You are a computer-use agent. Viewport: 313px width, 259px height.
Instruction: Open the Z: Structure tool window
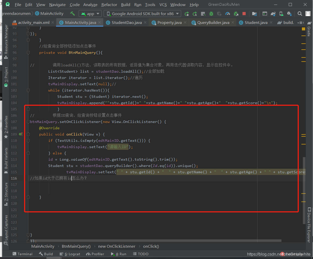[6, 194]
